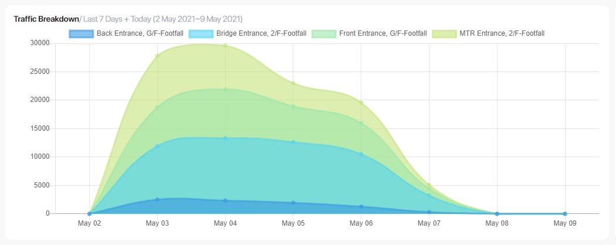Select MTR Entrance data point on May 06

pyautogui.click(x=361, y=103)
